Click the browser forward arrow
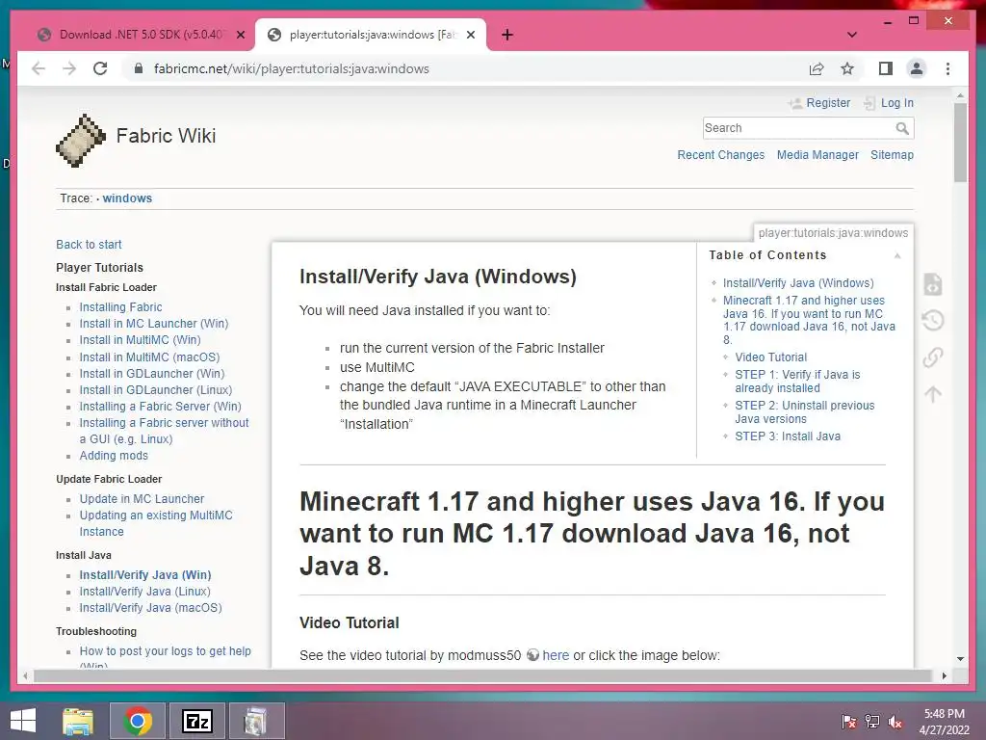986x740 pixels. pos(69,68)
